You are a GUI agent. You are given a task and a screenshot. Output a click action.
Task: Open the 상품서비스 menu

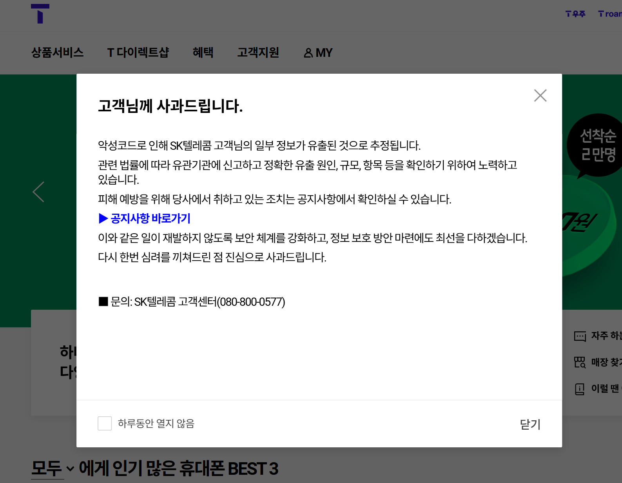pyautogui.click(x=57, y=53)
